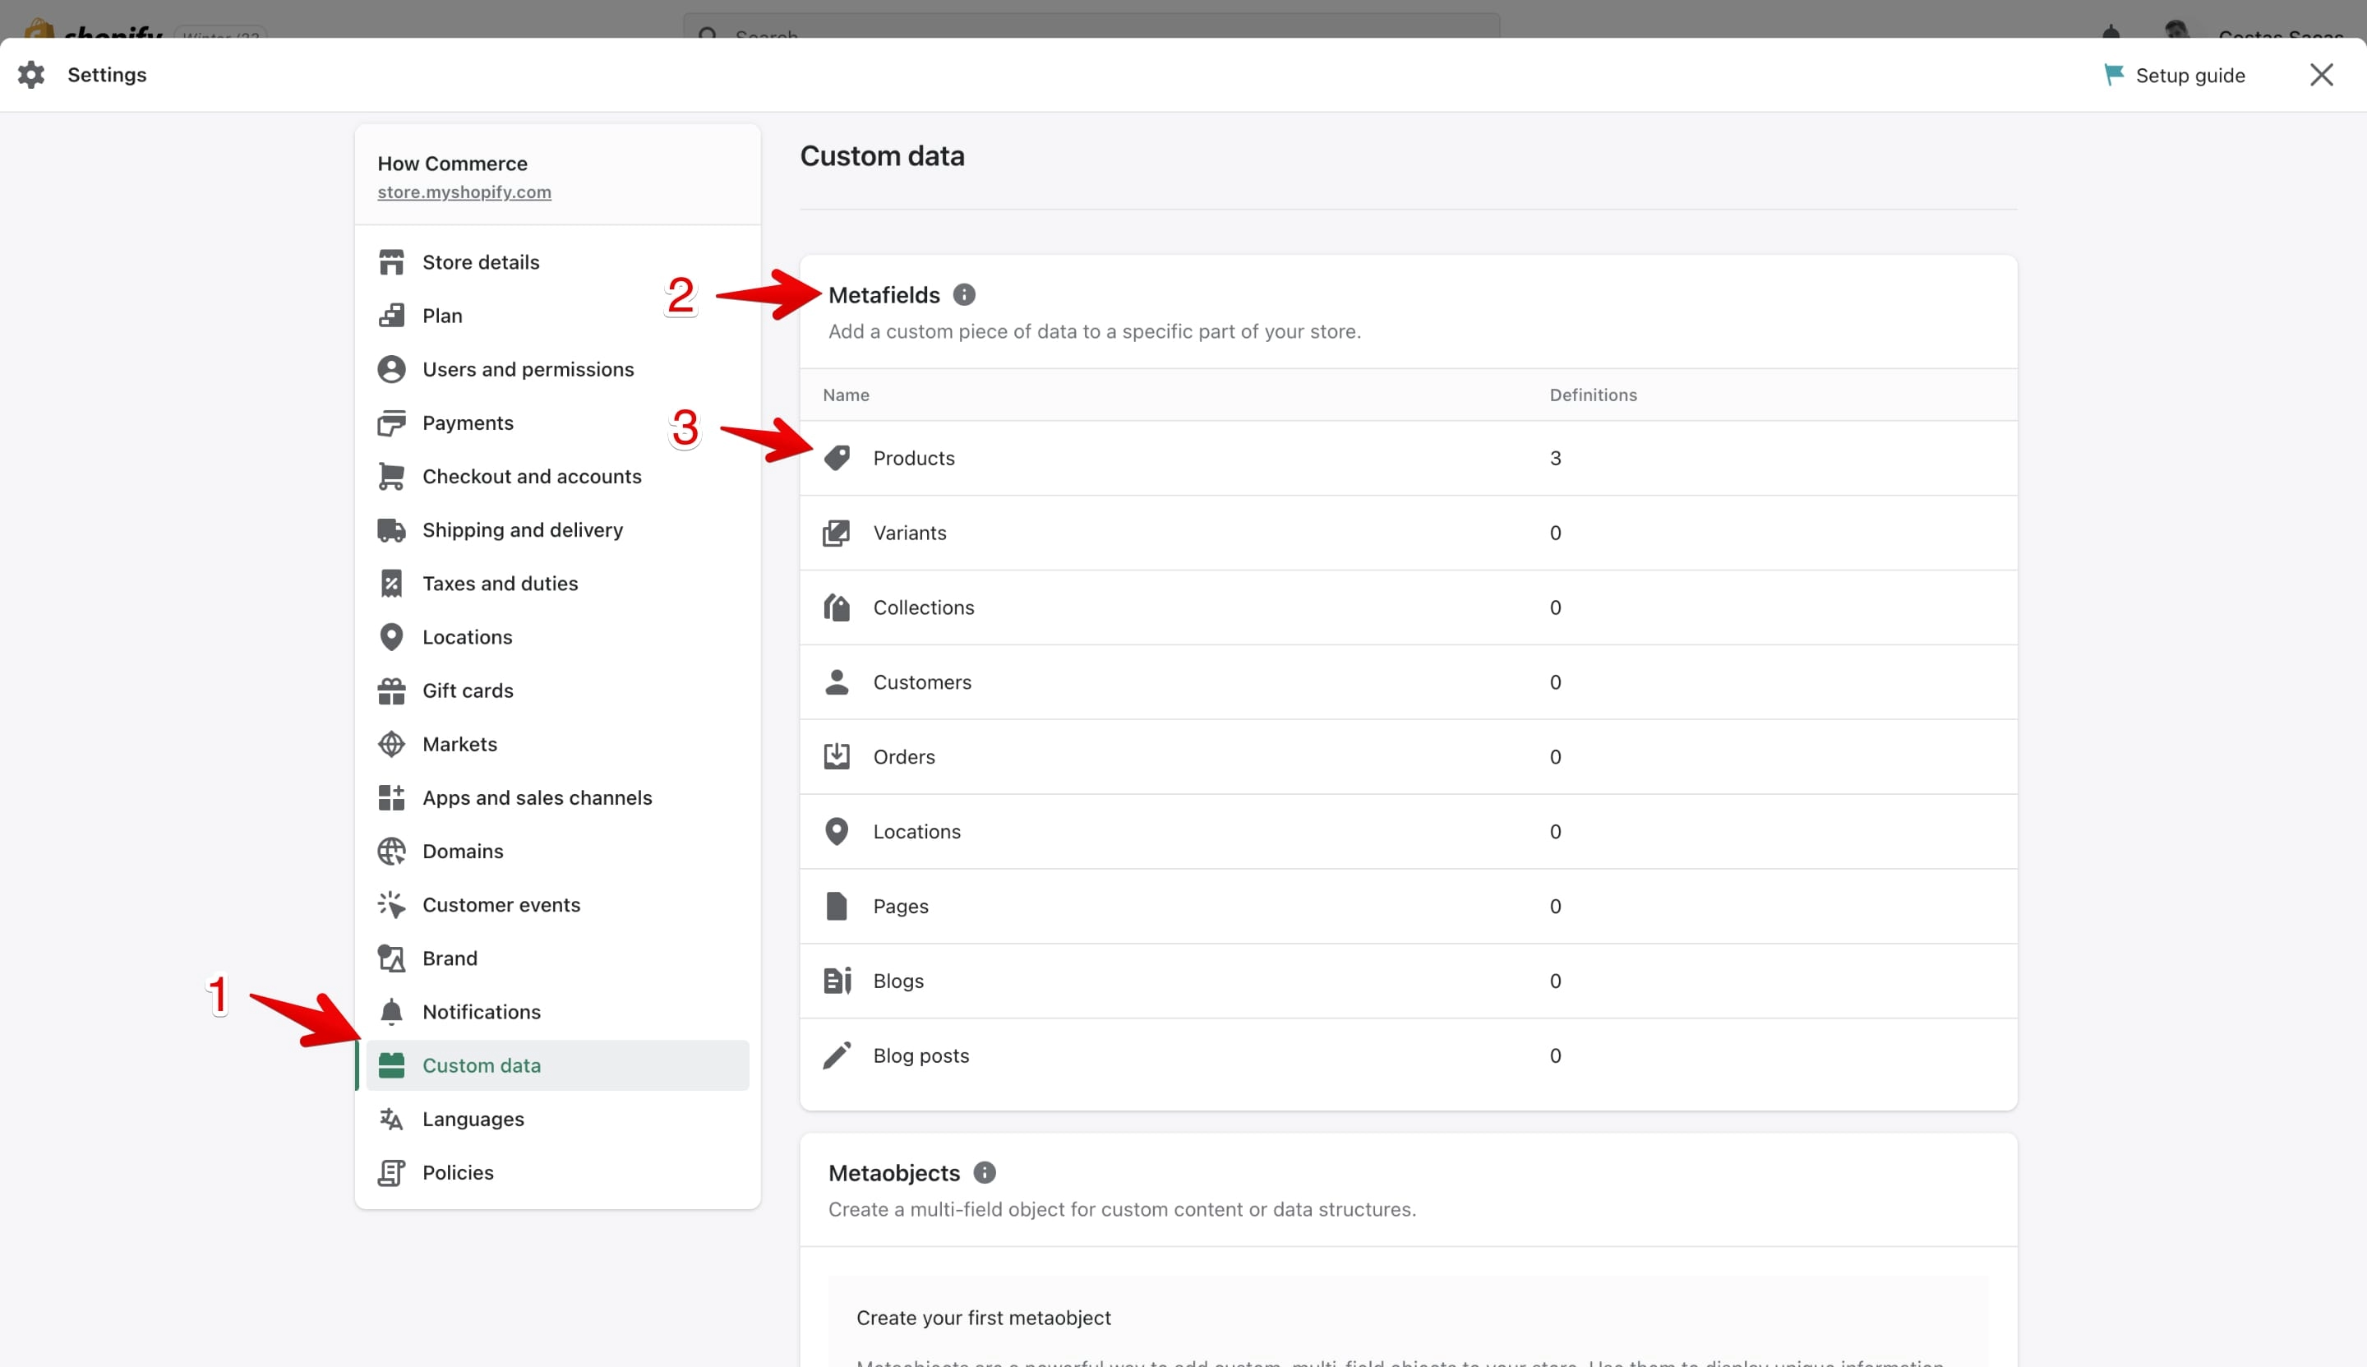Open the Setup guide flag icon
Image resolution: width=2367 pixels, height=1367 pixels.
coord(2114,75)
